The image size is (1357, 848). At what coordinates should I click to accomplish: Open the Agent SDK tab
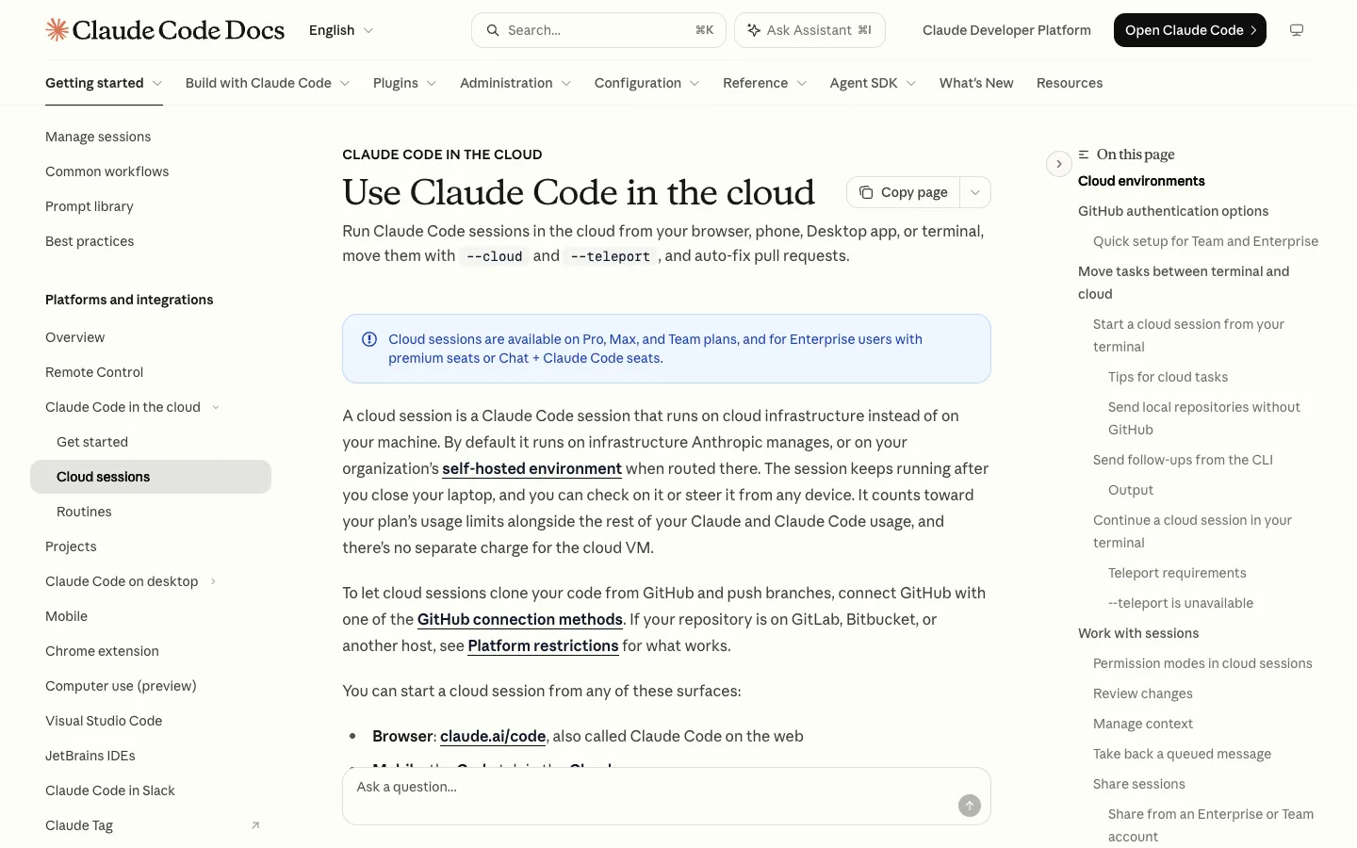[873, 83]
